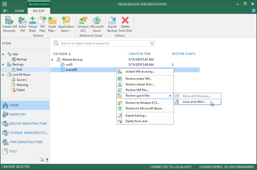Viewport: 257px width, 170px height.
Task: Select Virtual Disks restore ribbon icon
Action: point(33,24)
